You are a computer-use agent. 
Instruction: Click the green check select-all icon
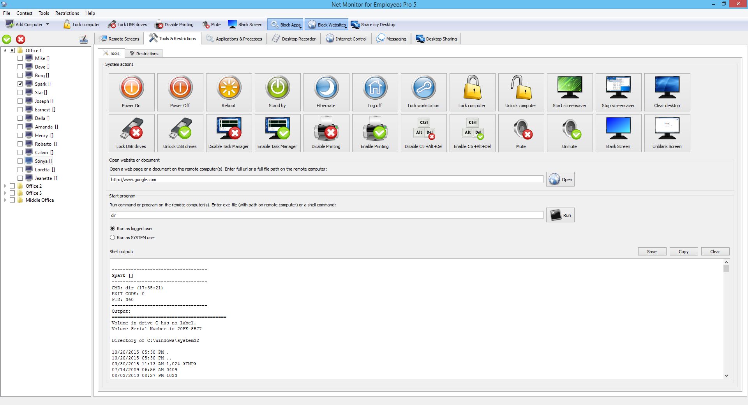pyautogui.click(x=7, y=39)
